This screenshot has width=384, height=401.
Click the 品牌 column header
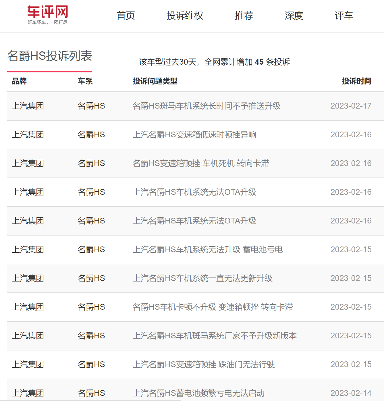(x=19, y=81)
